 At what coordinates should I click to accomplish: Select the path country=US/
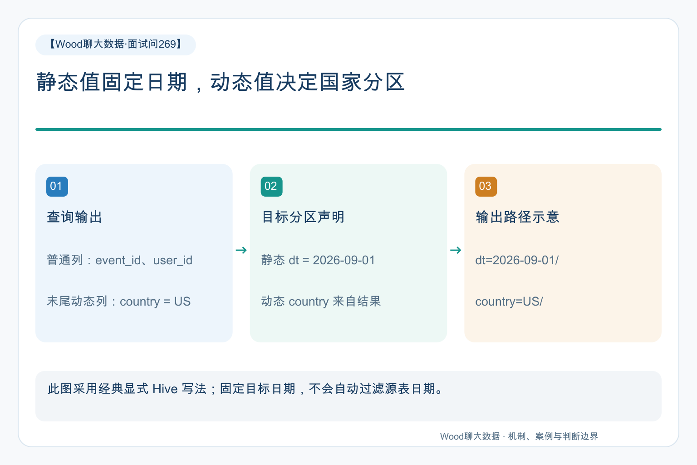point(509,302)
